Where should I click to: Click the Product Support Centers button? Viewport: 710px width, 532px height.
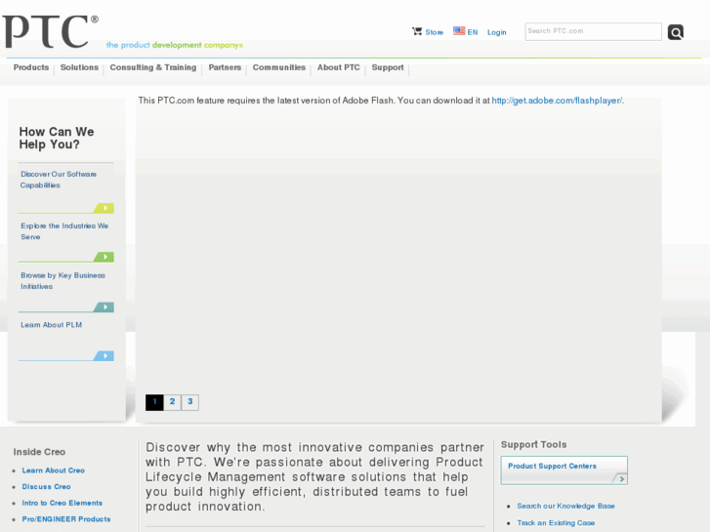(564, 471)
